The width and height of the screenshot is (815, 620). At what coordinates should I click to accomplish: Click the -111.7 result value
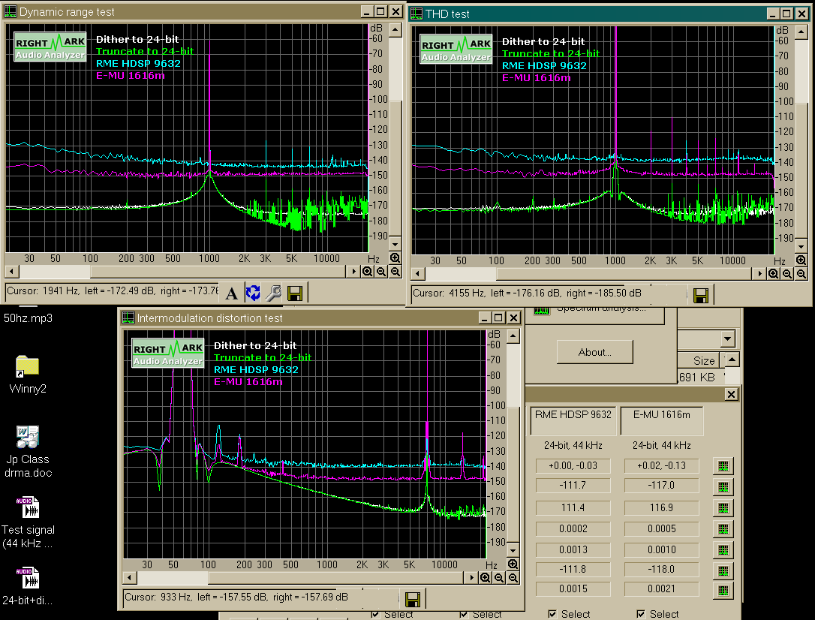(x=573, y=486)
